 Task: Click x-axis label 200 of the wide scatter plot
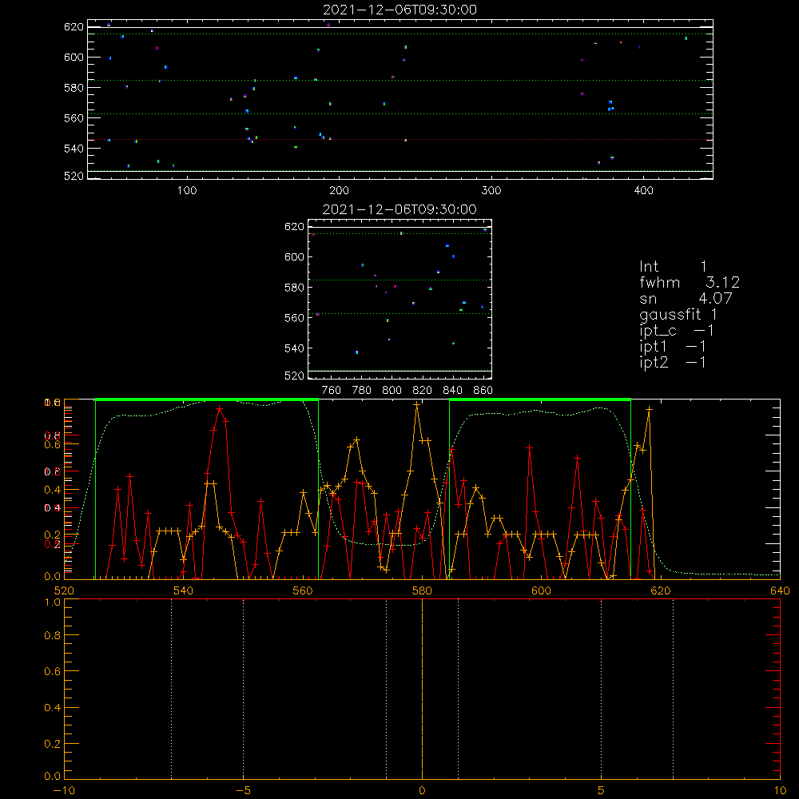point(339,191)
